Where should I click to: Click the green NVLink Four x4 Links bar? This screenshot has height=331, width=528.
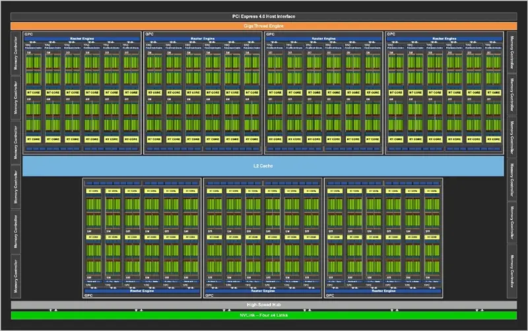(x=263, y=315)
